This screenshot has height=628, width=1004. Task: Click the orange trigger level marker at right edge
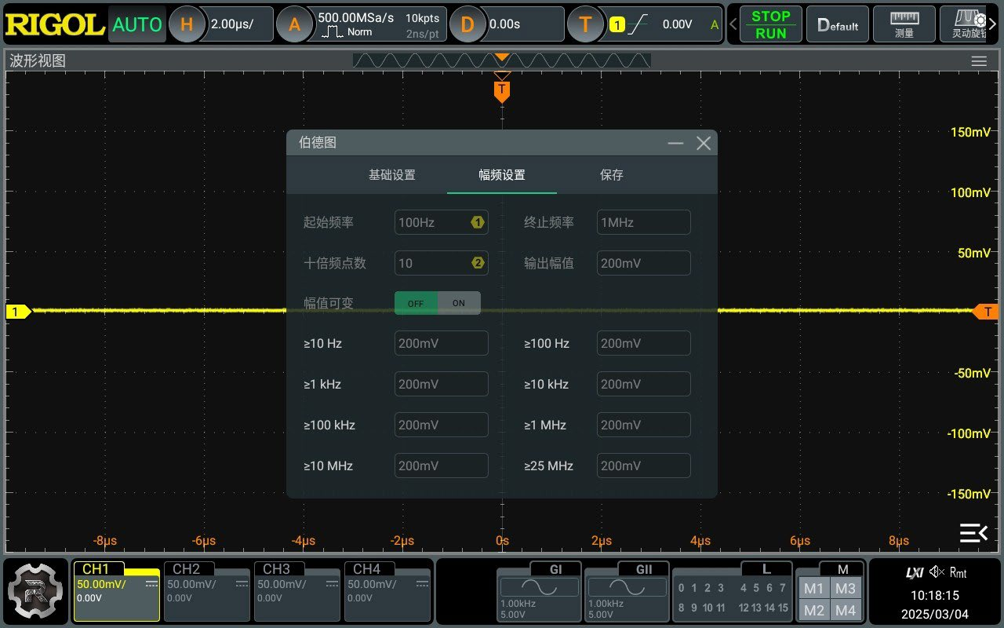coord(985,312)
